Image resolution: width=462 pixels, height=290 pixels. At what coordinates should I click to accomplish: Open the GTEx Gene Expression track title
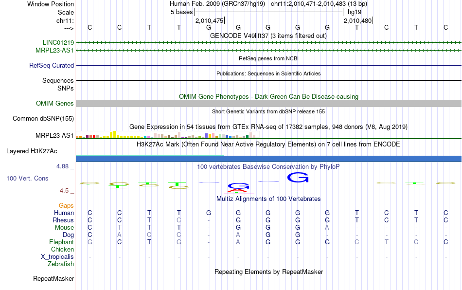tap(268, 127)
